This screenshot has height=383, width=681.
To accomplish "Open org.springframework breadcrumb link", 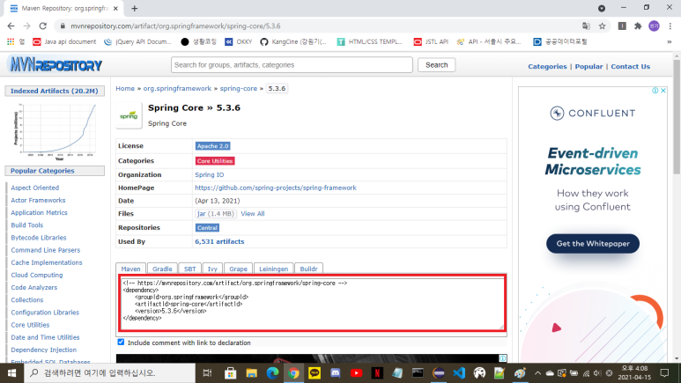I will pyautogui.click(x=177, y=89).
